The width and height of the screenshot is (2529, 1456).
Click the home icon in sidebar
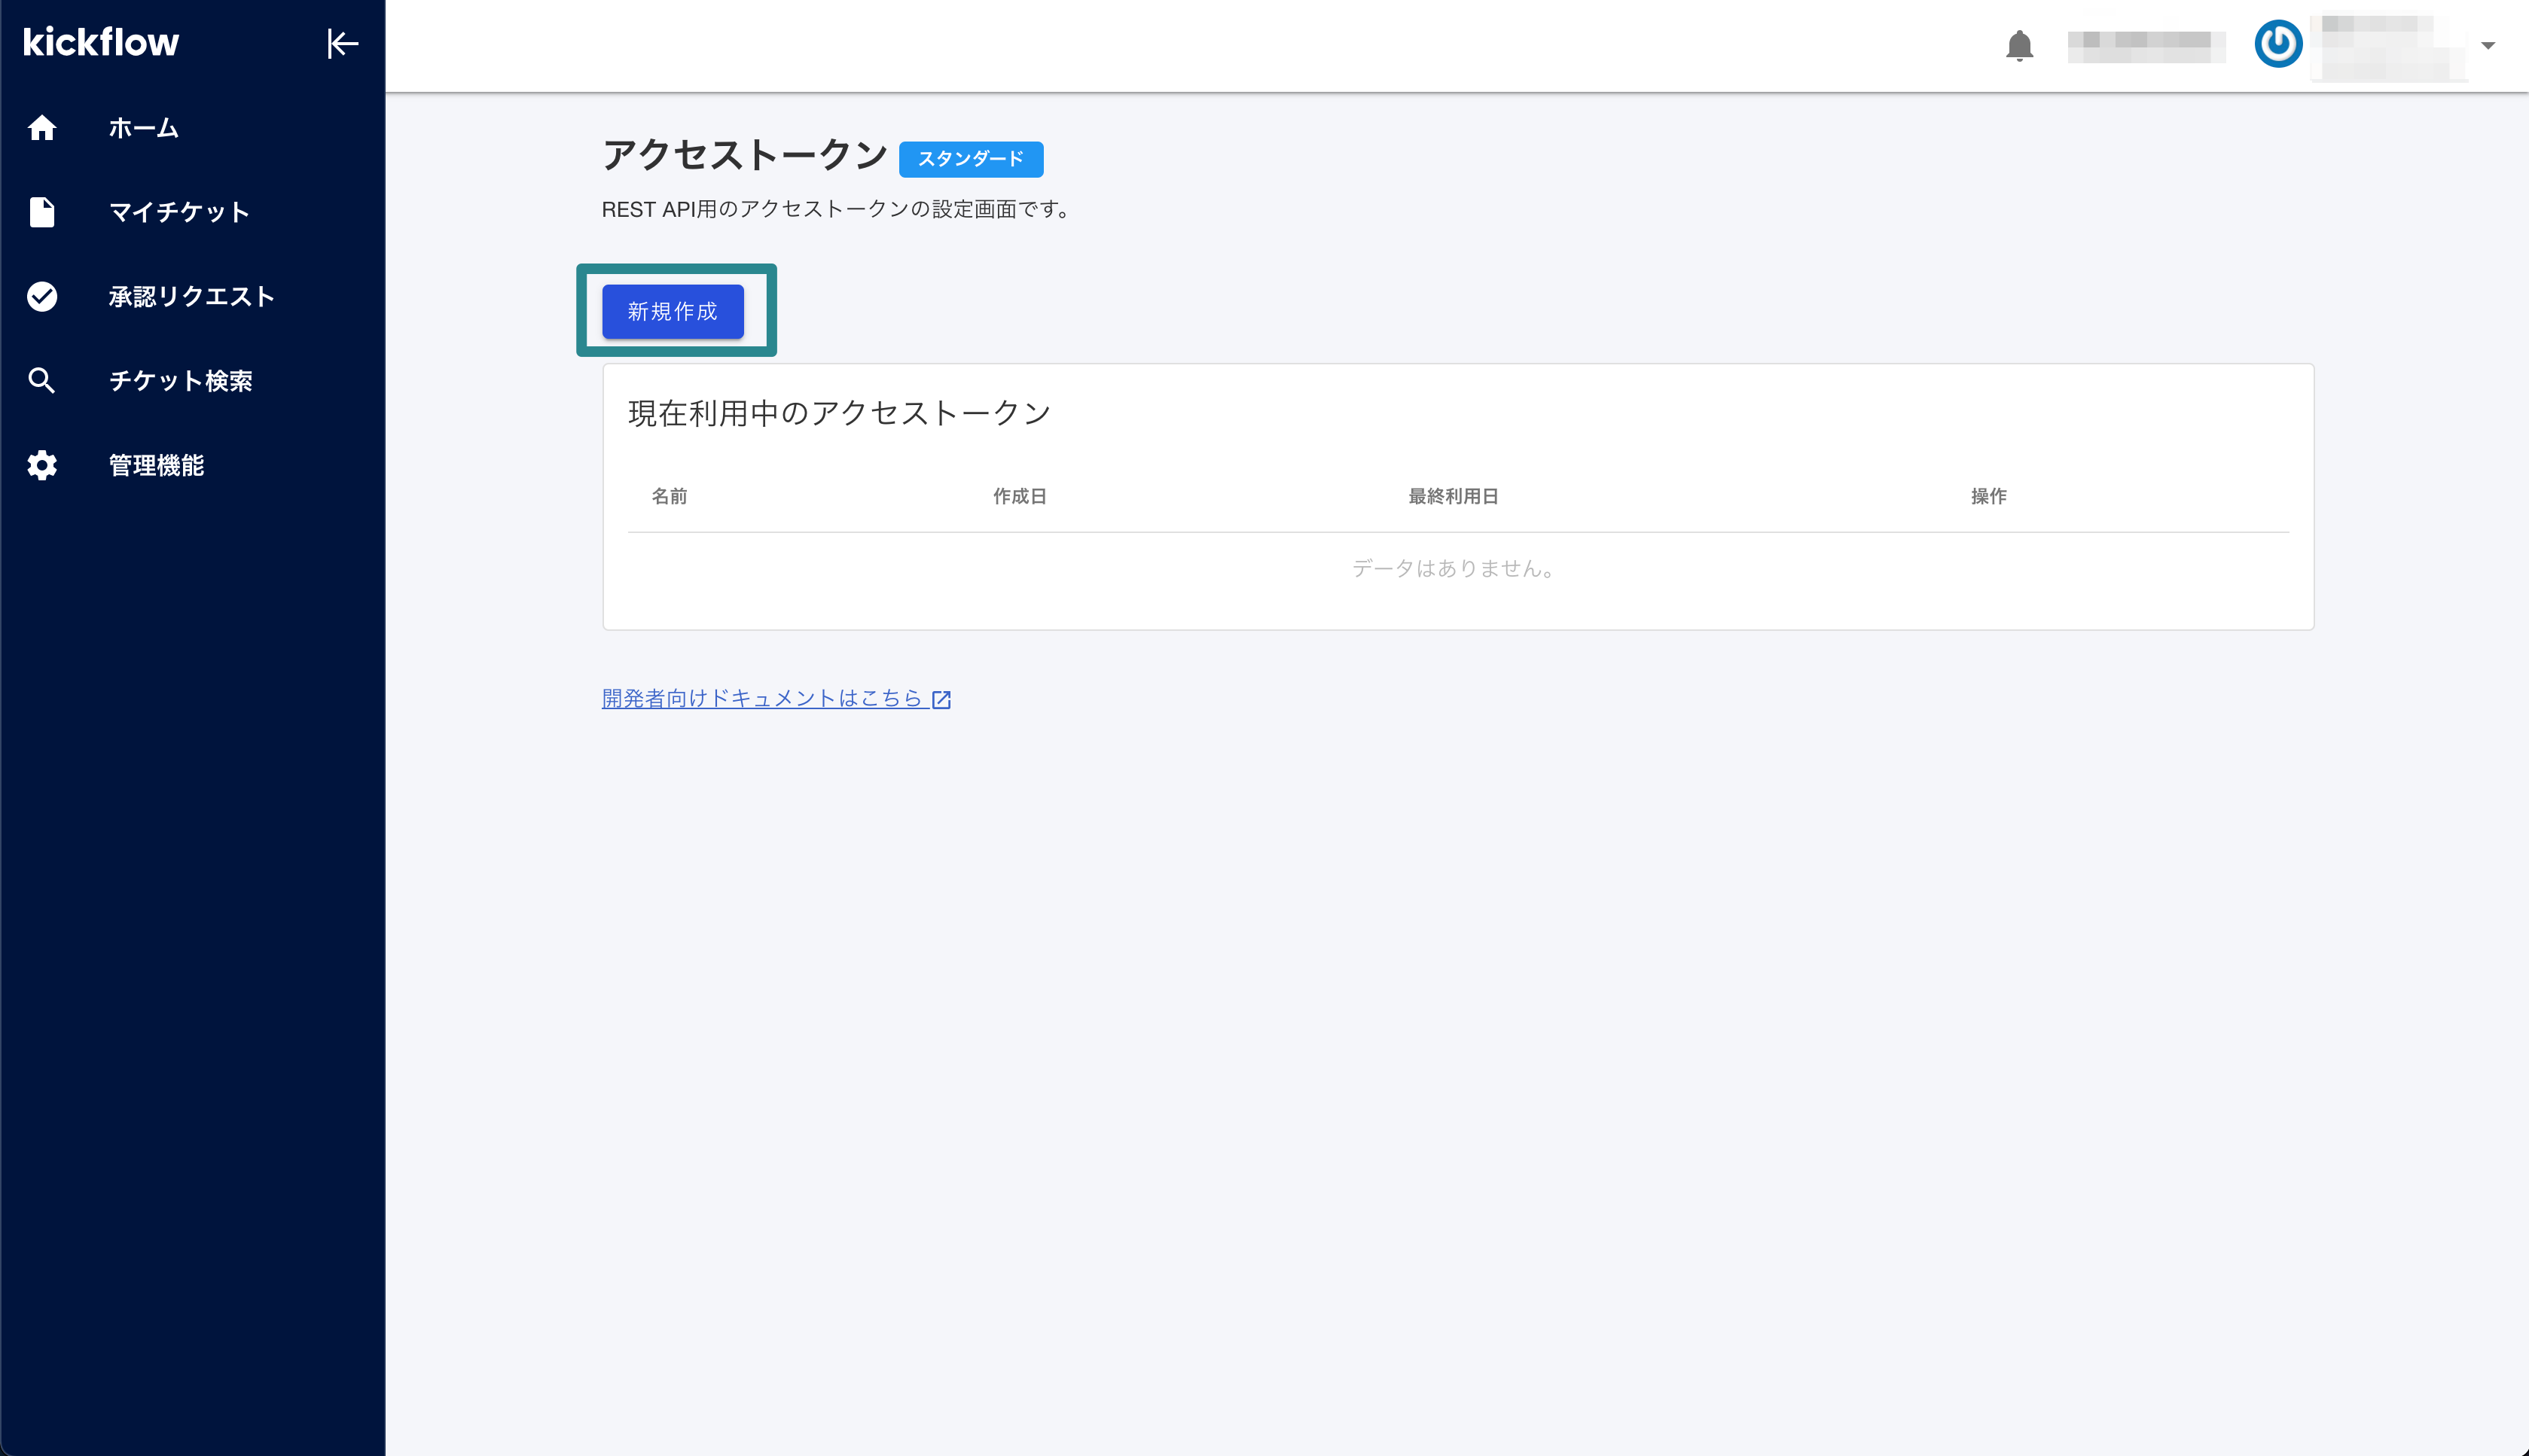[x=42, y=128]
